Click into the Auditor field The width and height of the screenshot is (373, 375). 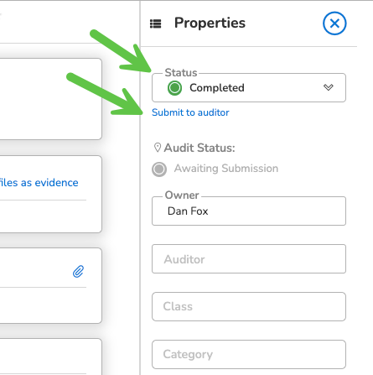coord(249,258)
